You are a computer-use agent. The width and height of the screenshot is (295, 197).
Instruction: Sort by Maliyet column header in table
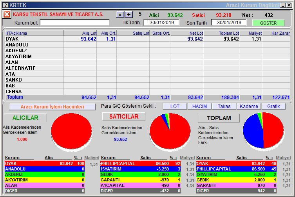(251, 33)
